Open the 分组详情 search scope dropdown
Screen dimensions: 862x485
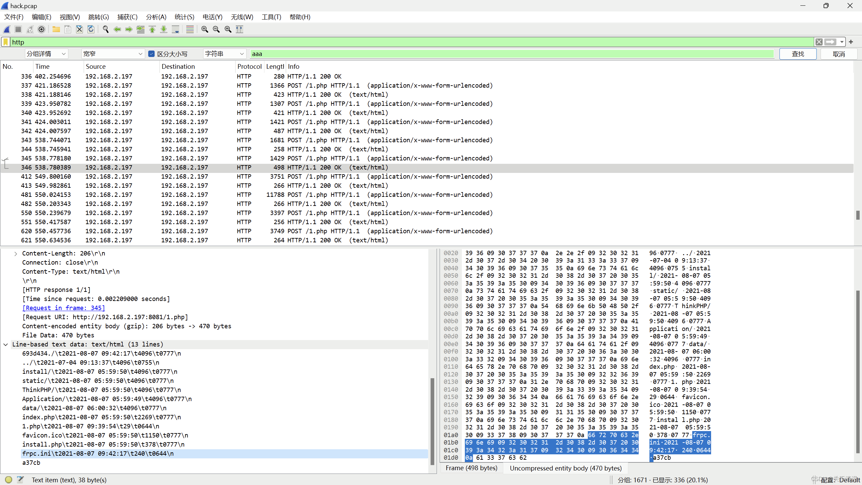(x=46, y=54)
